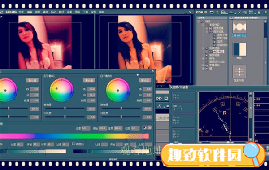Click the default button in white balance section
This screenshot has height=170, width=269.
point(145,80)
